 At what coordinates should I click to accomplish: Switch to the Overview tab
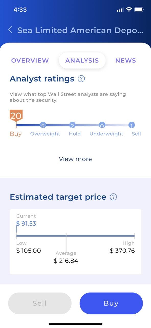pos(30,60)
